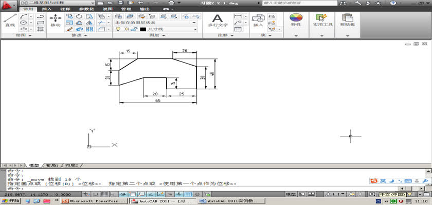Viewport: 432px width, 205px height.
Task: Click the Save icon in quick access toolbar
Action: coord(120,3)
